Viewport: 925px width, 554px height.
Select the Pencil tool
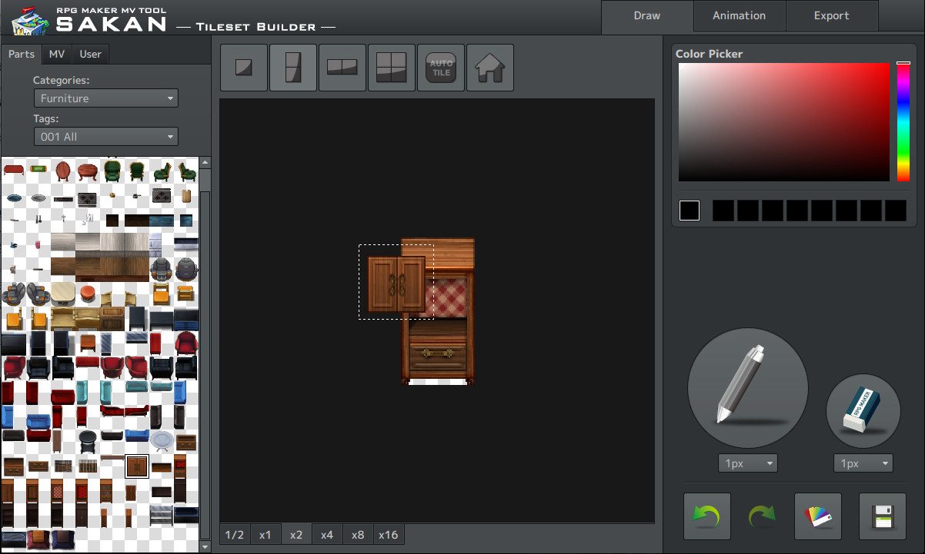pyautogui.click(x=746, y=388)
